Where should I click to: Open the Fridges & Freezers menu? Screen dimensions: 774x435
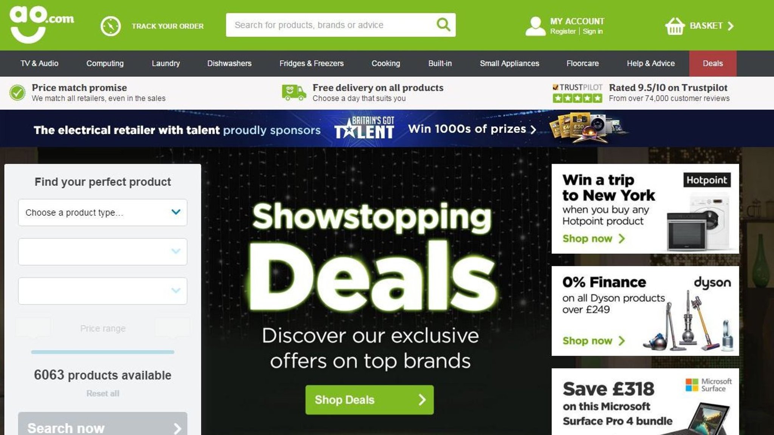pos(311,63)
